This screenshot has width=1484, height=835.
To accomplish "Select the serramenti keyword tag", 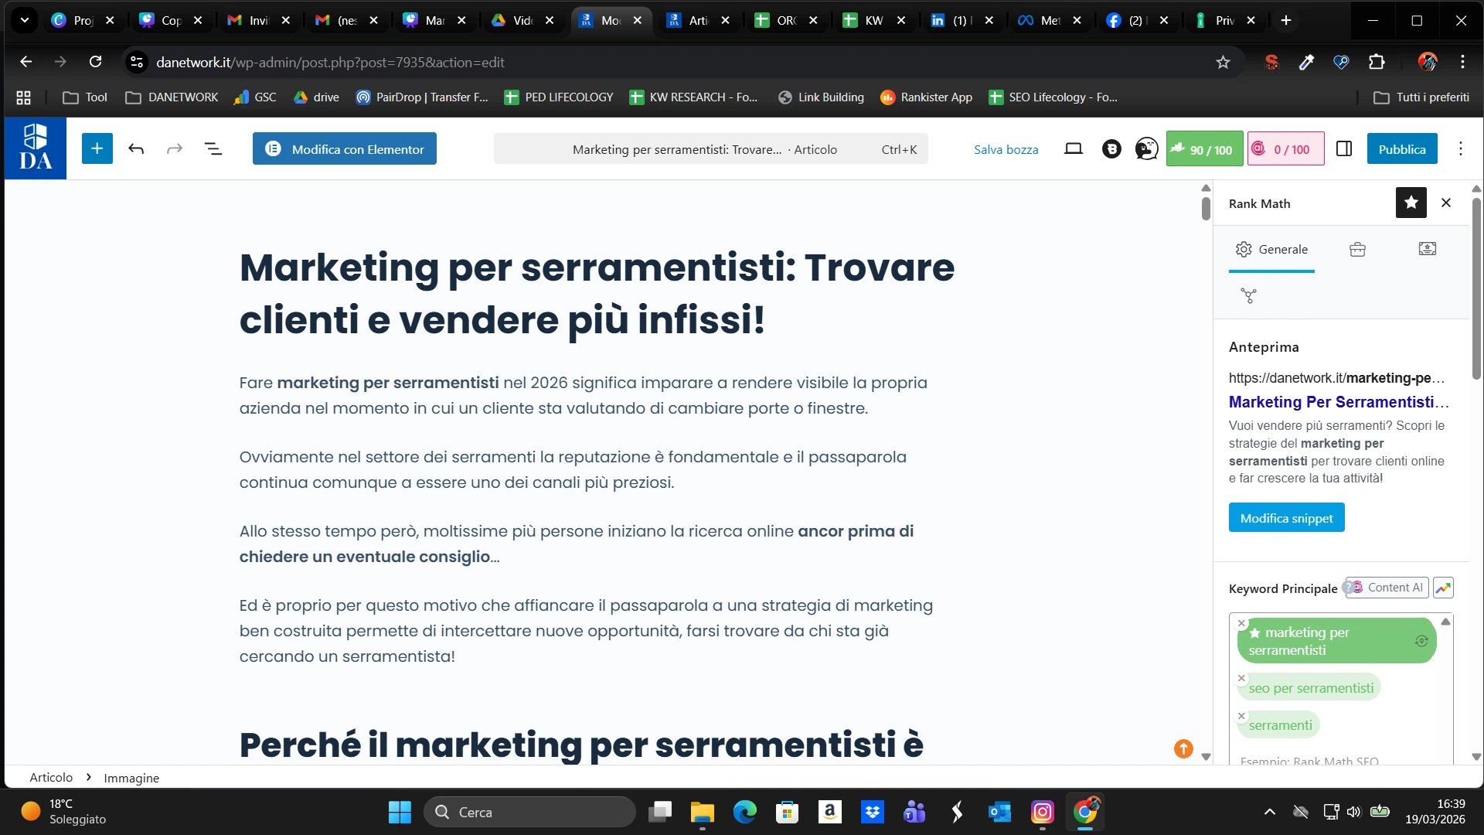I will tap(1280, 725).
